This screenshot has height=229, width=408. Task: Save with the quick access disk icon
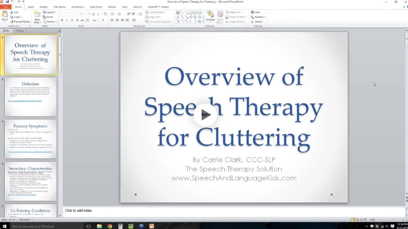click(7, 2)
